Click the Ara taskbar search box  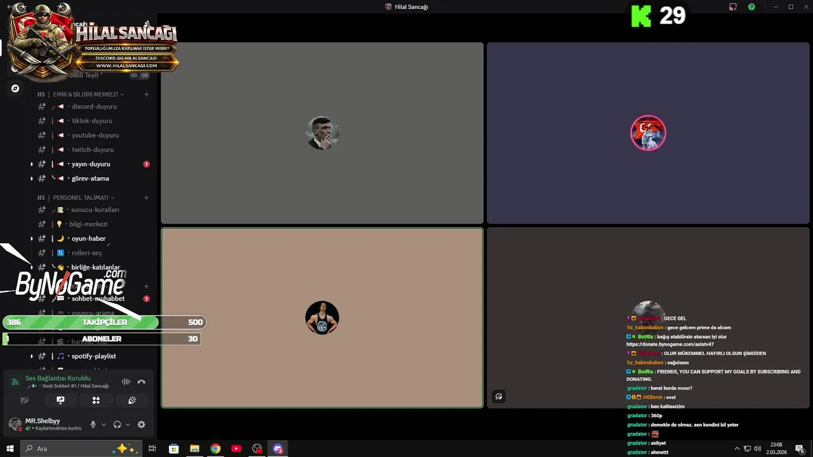(x=81, y=449)
